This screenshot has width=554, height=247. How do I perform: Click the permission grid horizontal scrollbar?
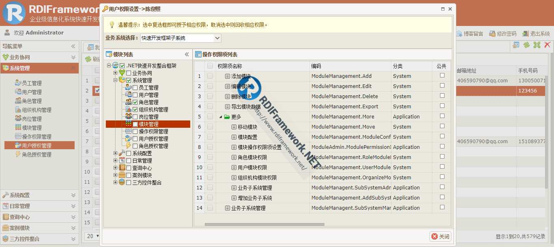(264, 224)
